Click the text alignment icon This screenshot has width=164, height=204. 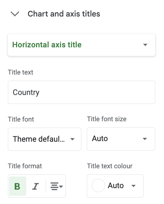tap(54, 186)
